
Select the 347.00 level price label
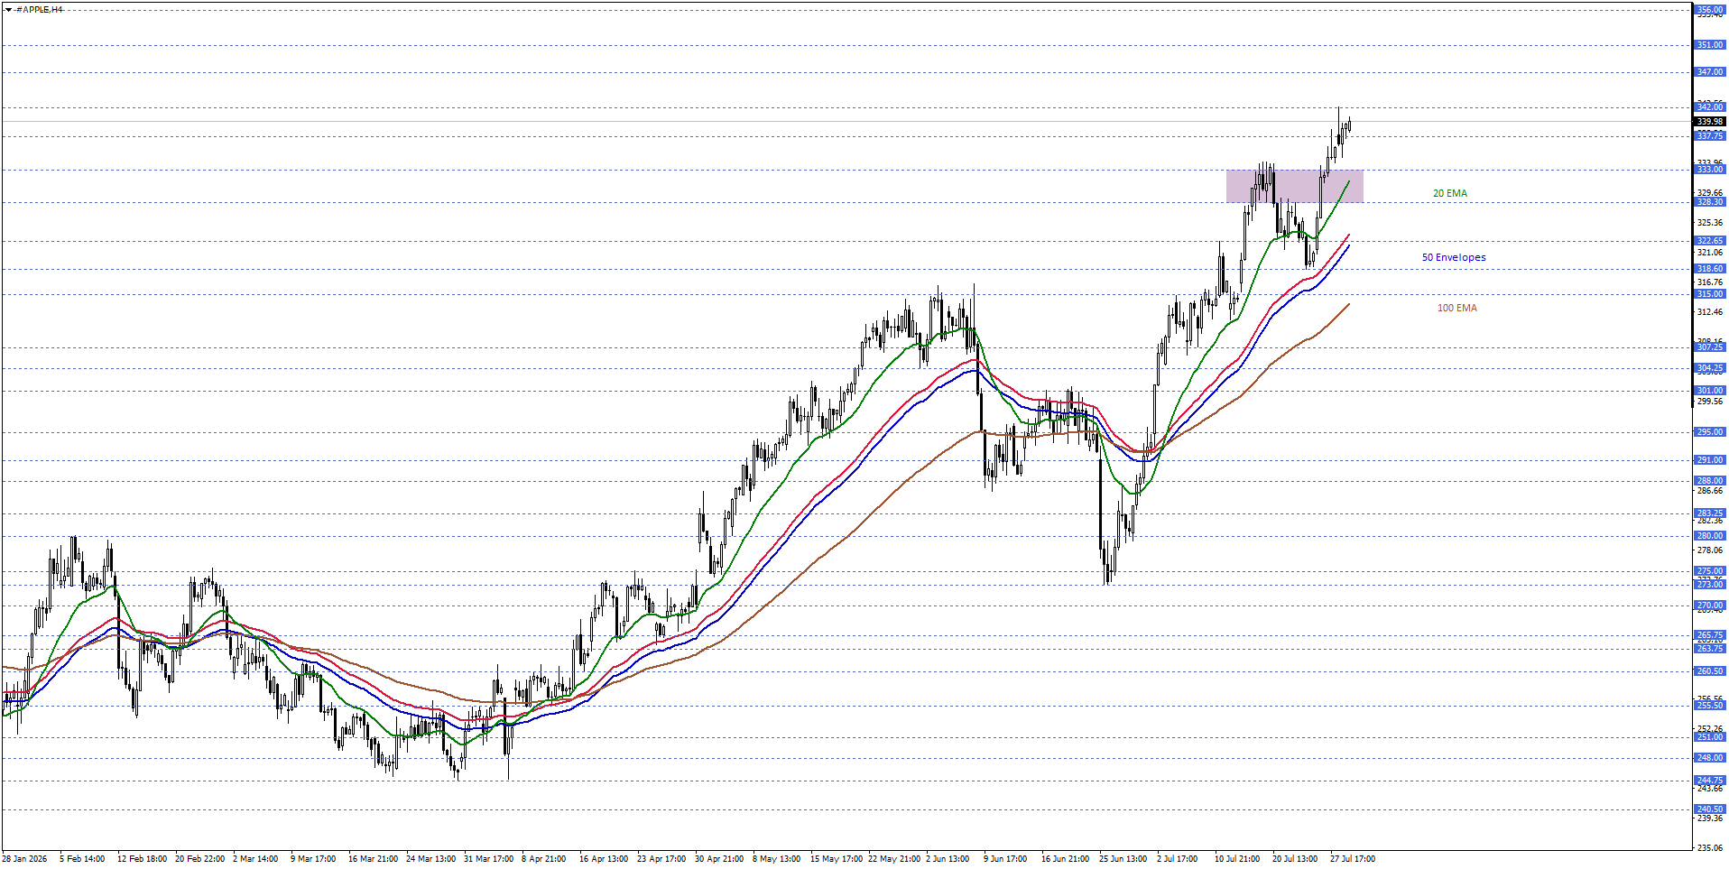(x=1710, y=72)
